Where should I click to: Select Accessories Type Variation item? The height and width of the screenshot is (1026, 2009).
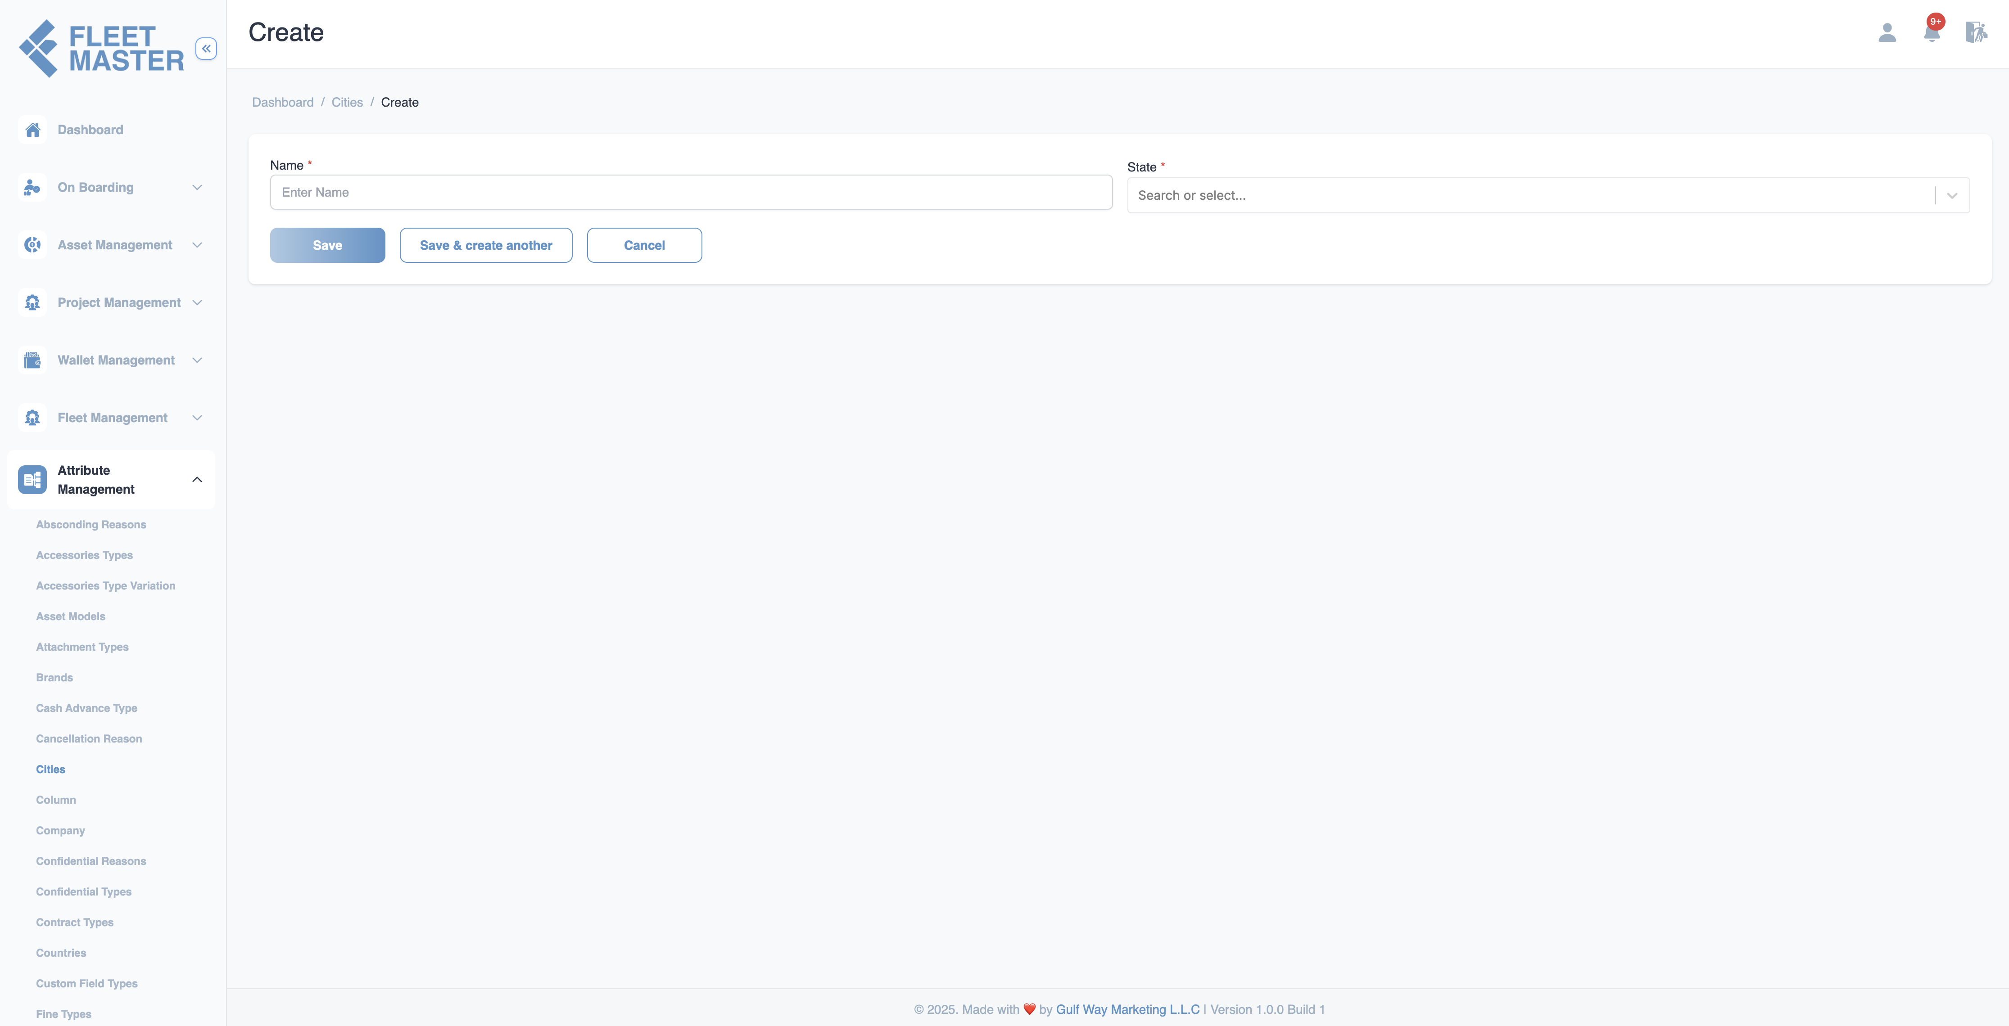tap(105, 585)
